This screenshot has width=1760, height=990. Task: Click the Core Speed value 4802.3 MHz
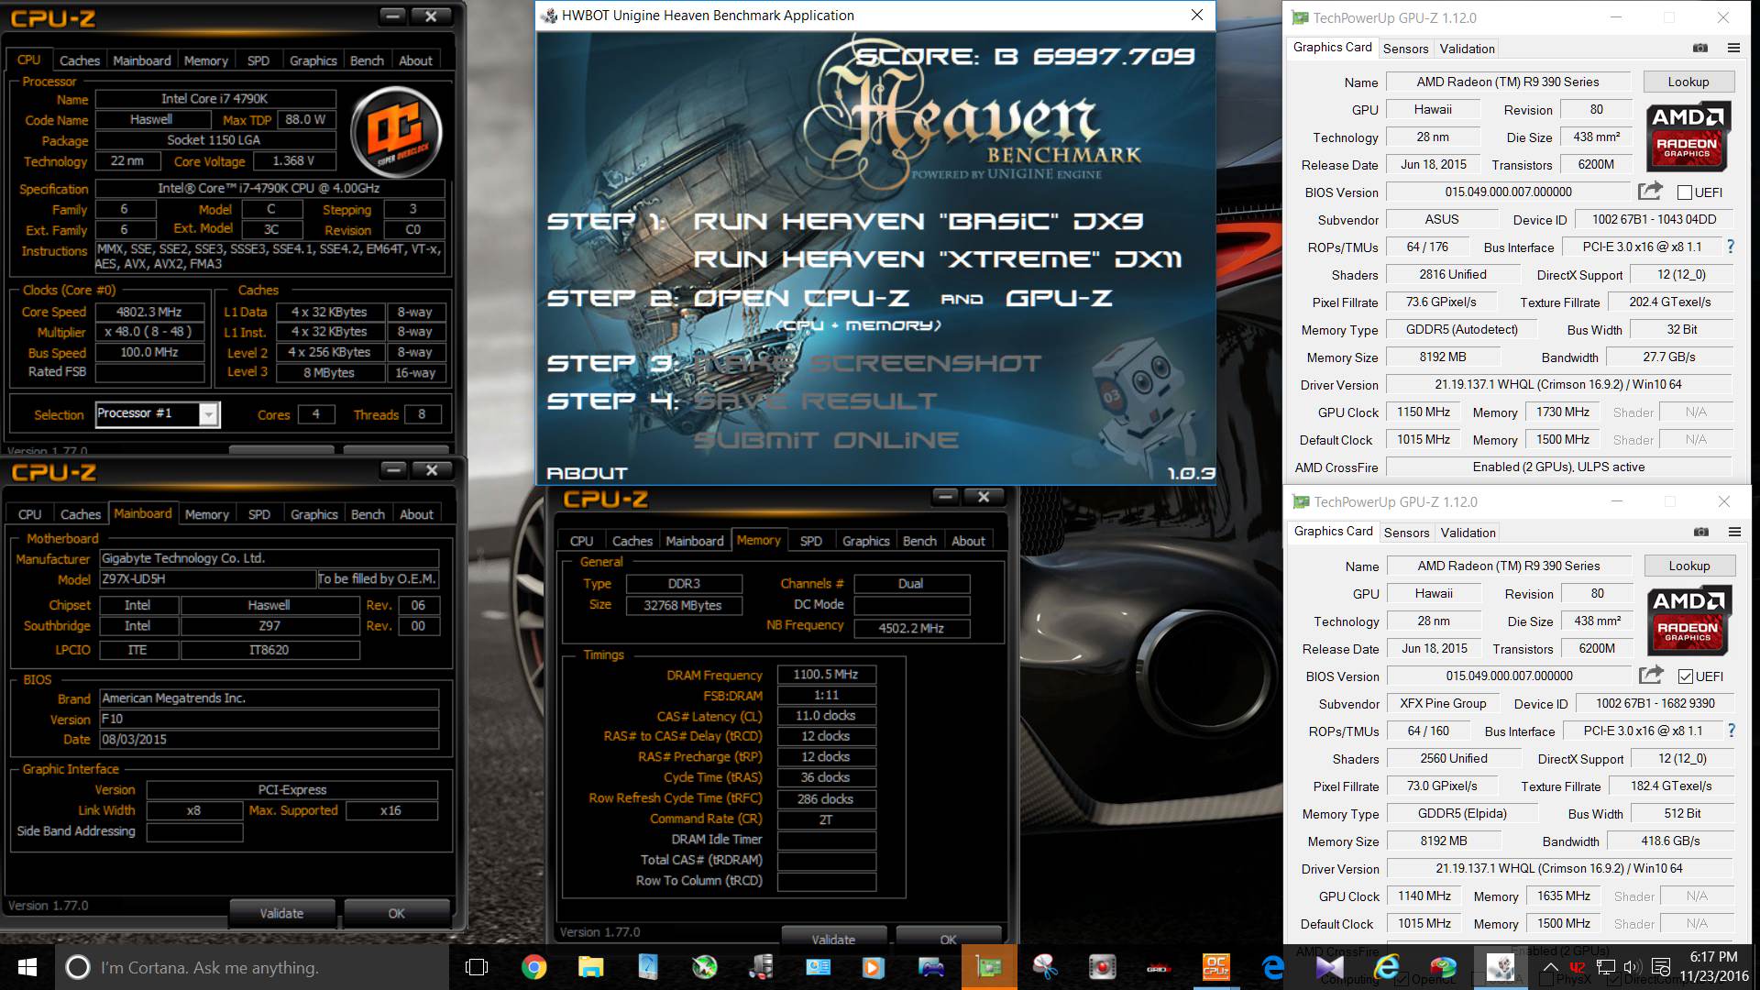tap(149, 312)
